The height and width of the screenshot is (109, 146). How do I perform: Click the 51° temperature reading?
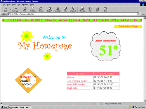108,50
